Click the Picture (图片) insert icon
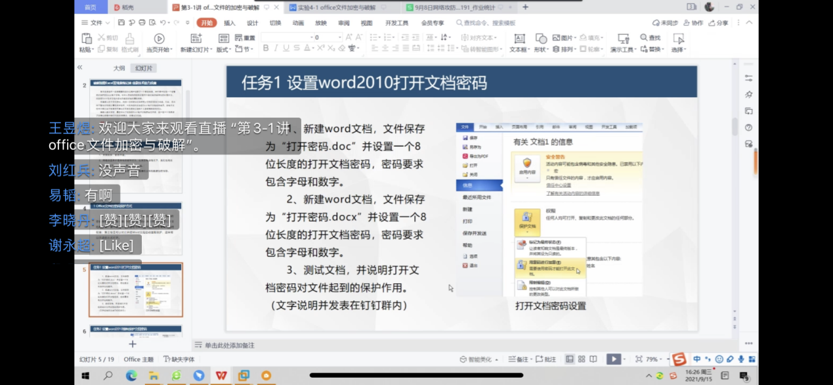 [x=565, y=37]
